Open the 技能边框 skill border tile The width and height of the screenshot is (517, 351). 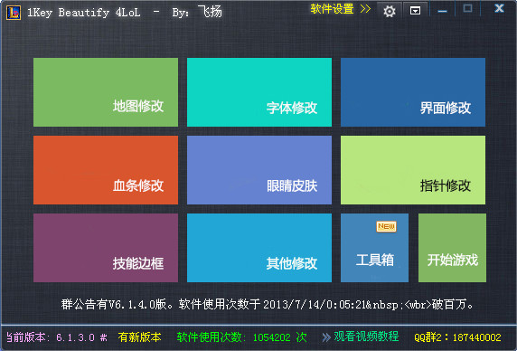coord(106,248)
